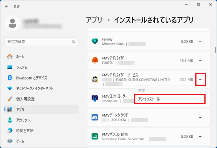Maximize the 設定 window
The image size is (217, 148).
click(x=198, y=5)
